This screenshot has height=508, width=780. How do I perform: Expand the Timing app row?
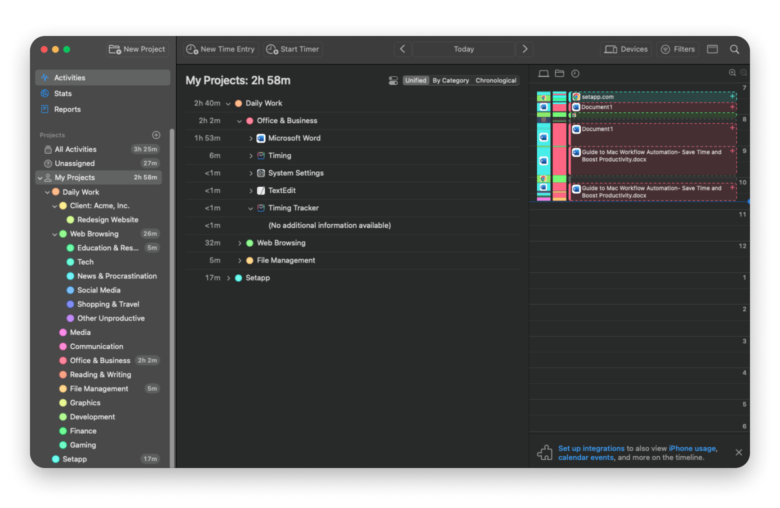point(250,156)
